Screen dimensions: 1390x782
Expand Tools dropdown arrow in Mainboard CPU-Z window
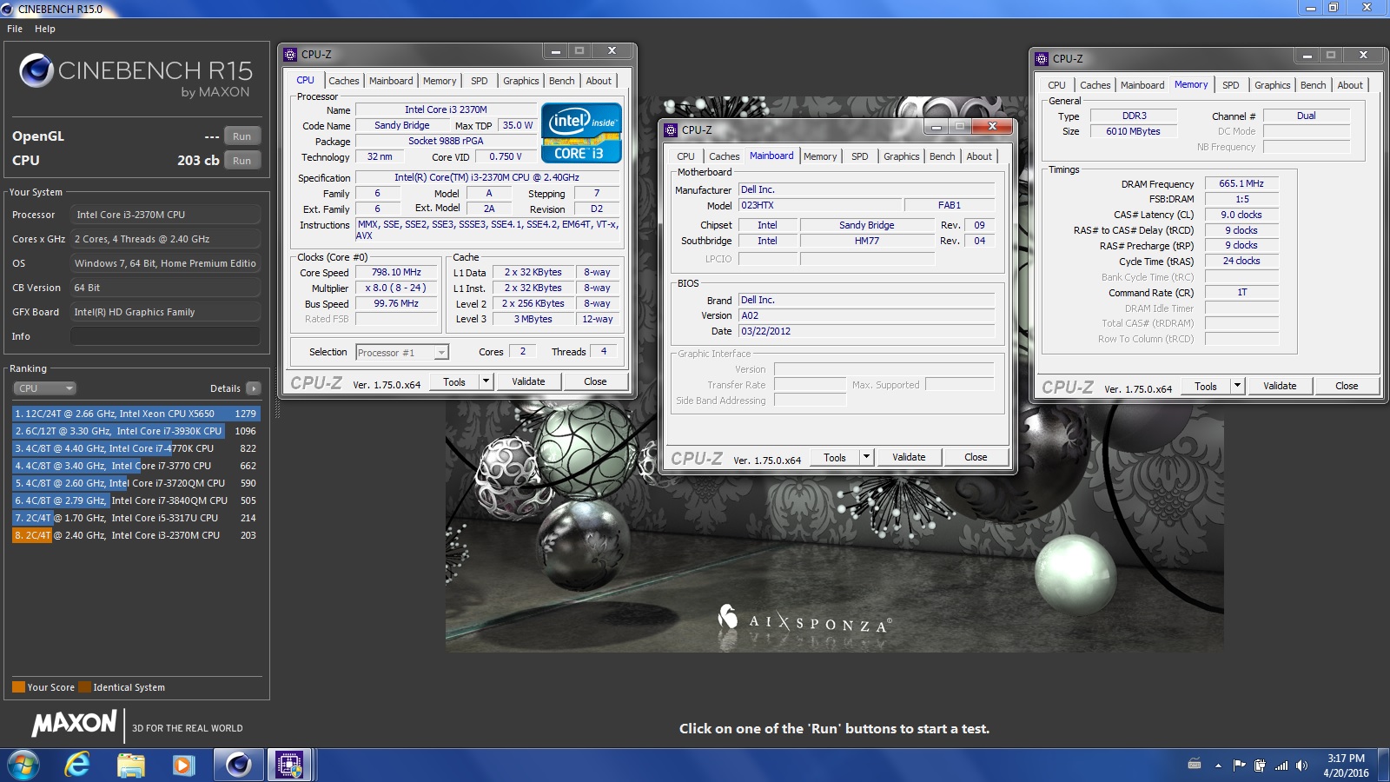866,457
